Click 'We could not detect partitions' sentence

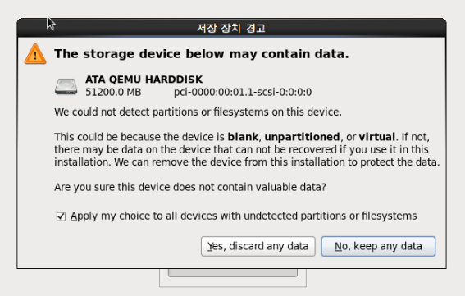coord(198,112)
